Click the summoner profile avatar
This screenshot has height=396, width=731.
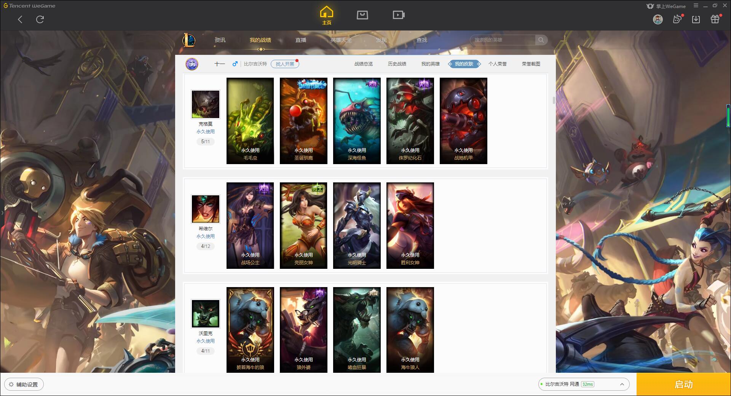[x=192, y=64]
